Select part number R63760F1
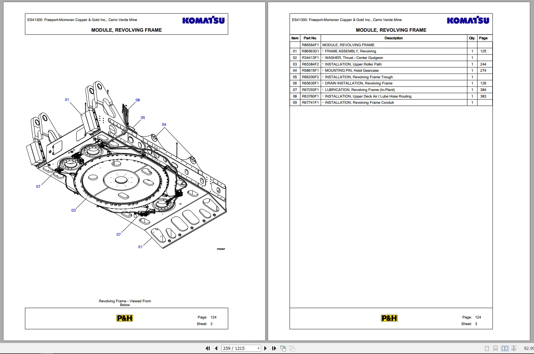Screen dimensions: 534x354 point(310,96)
